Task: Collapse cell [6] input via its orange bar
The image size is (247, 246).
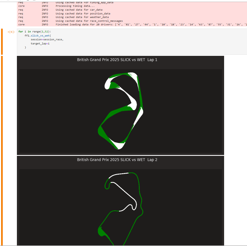Action: click(2, 42)
